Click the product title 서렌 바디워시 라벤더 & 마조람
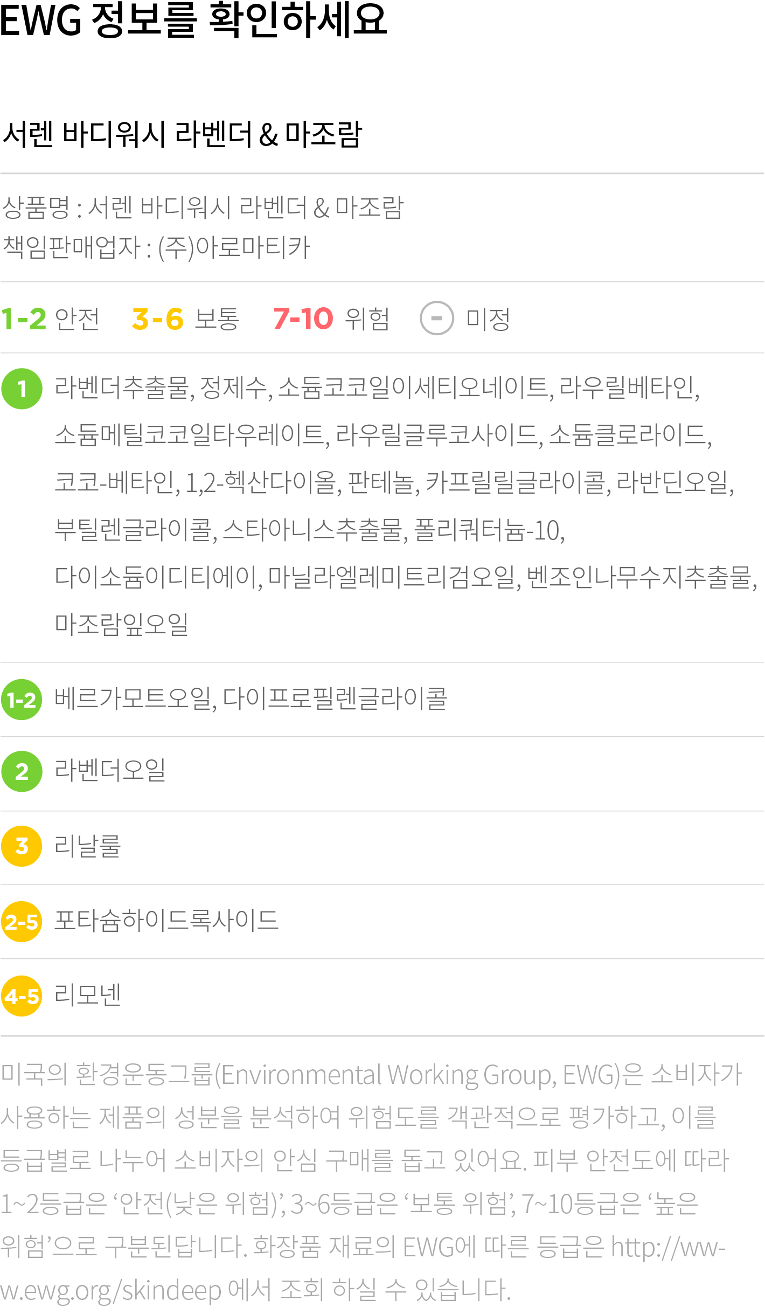Image resolution: width=765 pixels, height=1314 pixels. (182, 134)
